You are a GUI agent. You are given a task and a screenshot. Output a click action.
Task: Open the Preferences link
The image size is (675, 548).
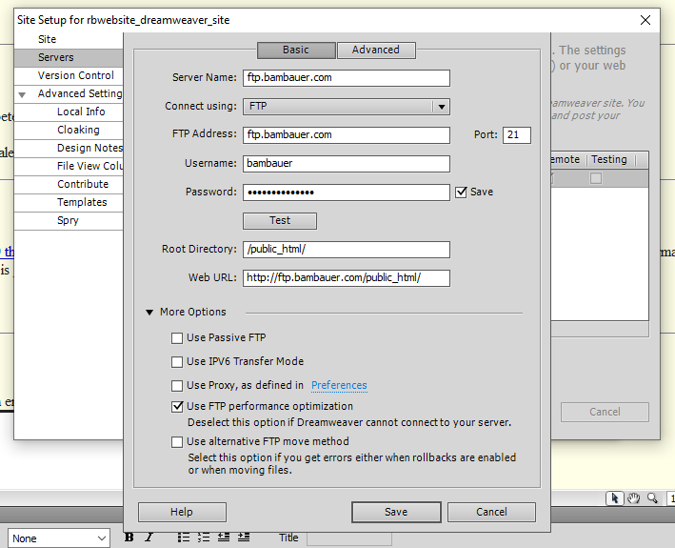tap(339, 385)
